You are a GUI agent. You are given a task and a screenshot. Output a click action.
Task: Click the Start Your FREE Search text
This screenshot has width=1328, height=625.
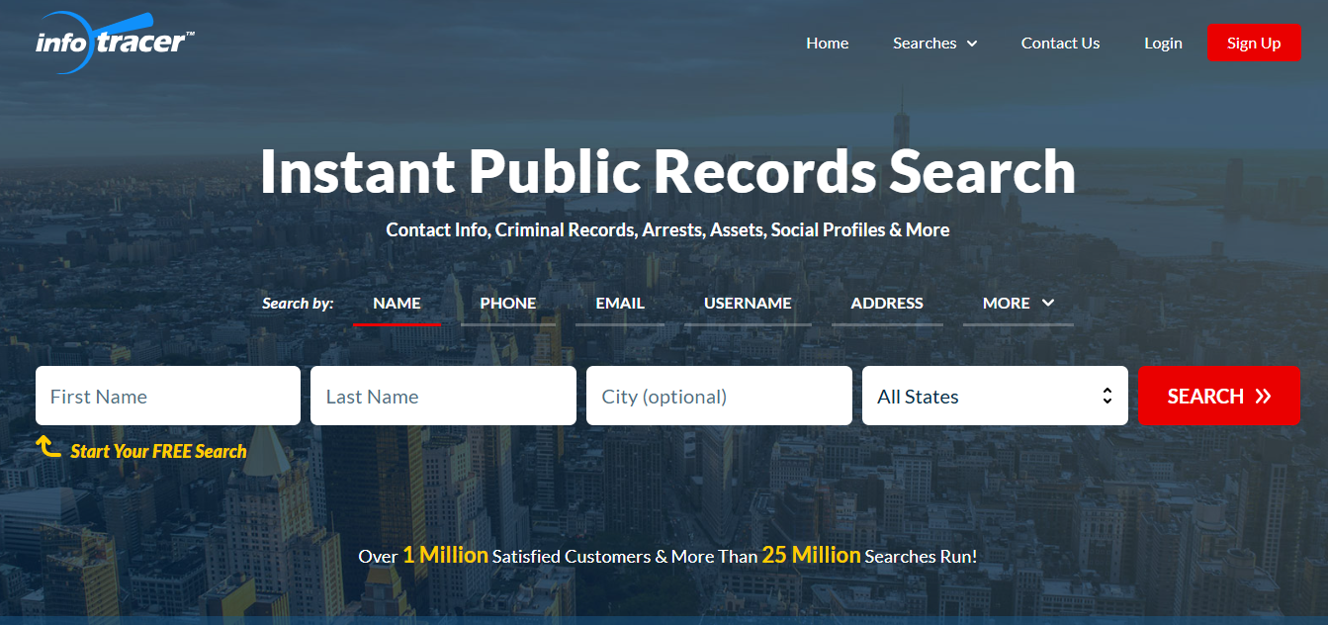coord(158,452)
